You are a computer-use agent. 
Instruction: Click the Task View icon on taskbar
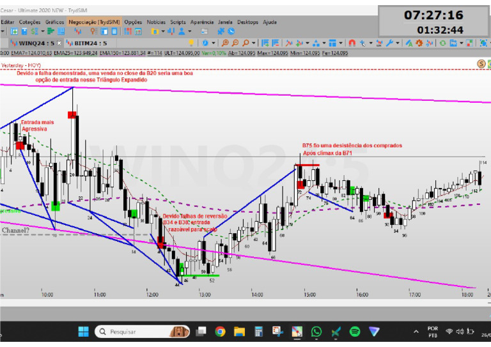tap(201, 332)
